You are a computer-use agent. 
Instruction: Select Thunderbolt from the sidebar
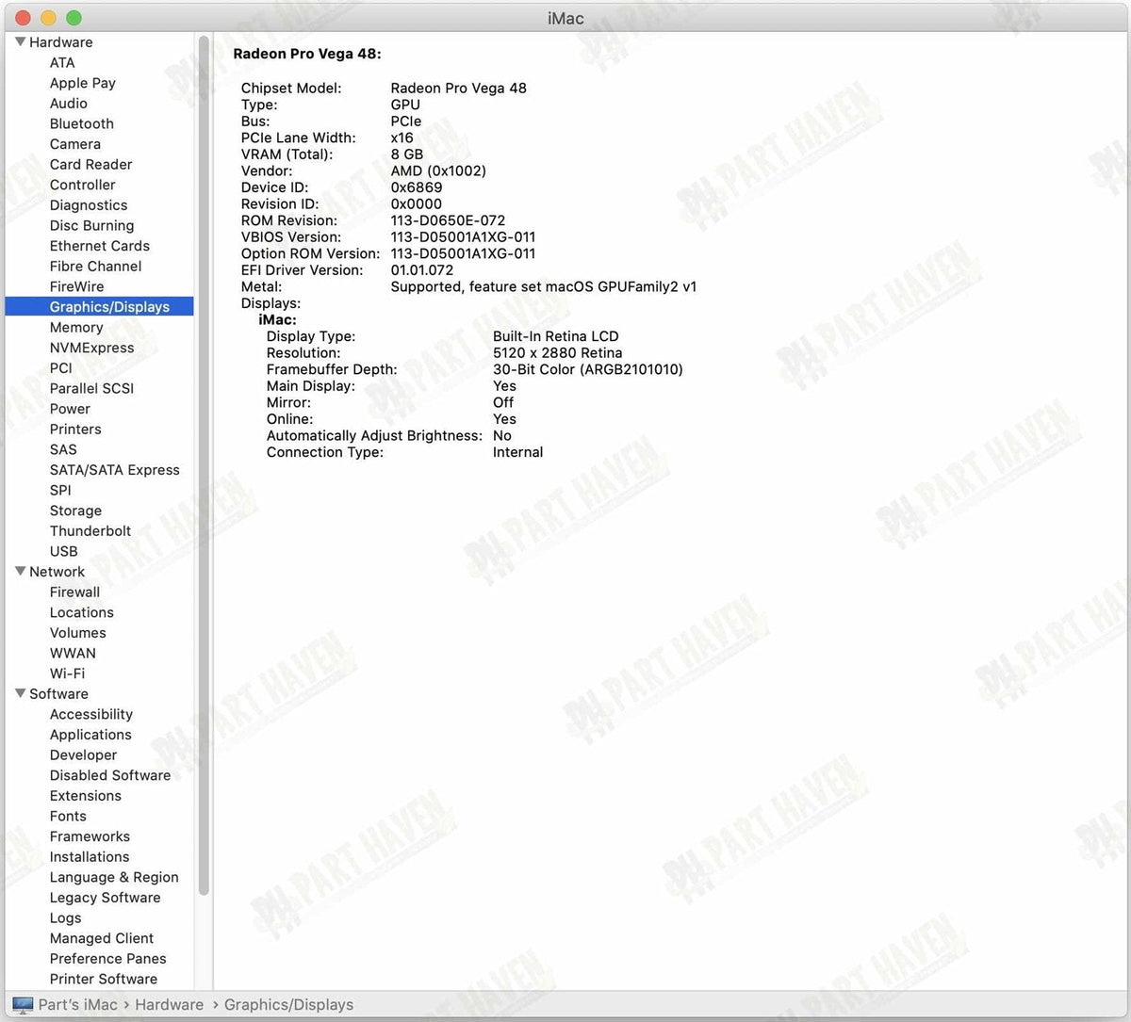pos(90,530)
